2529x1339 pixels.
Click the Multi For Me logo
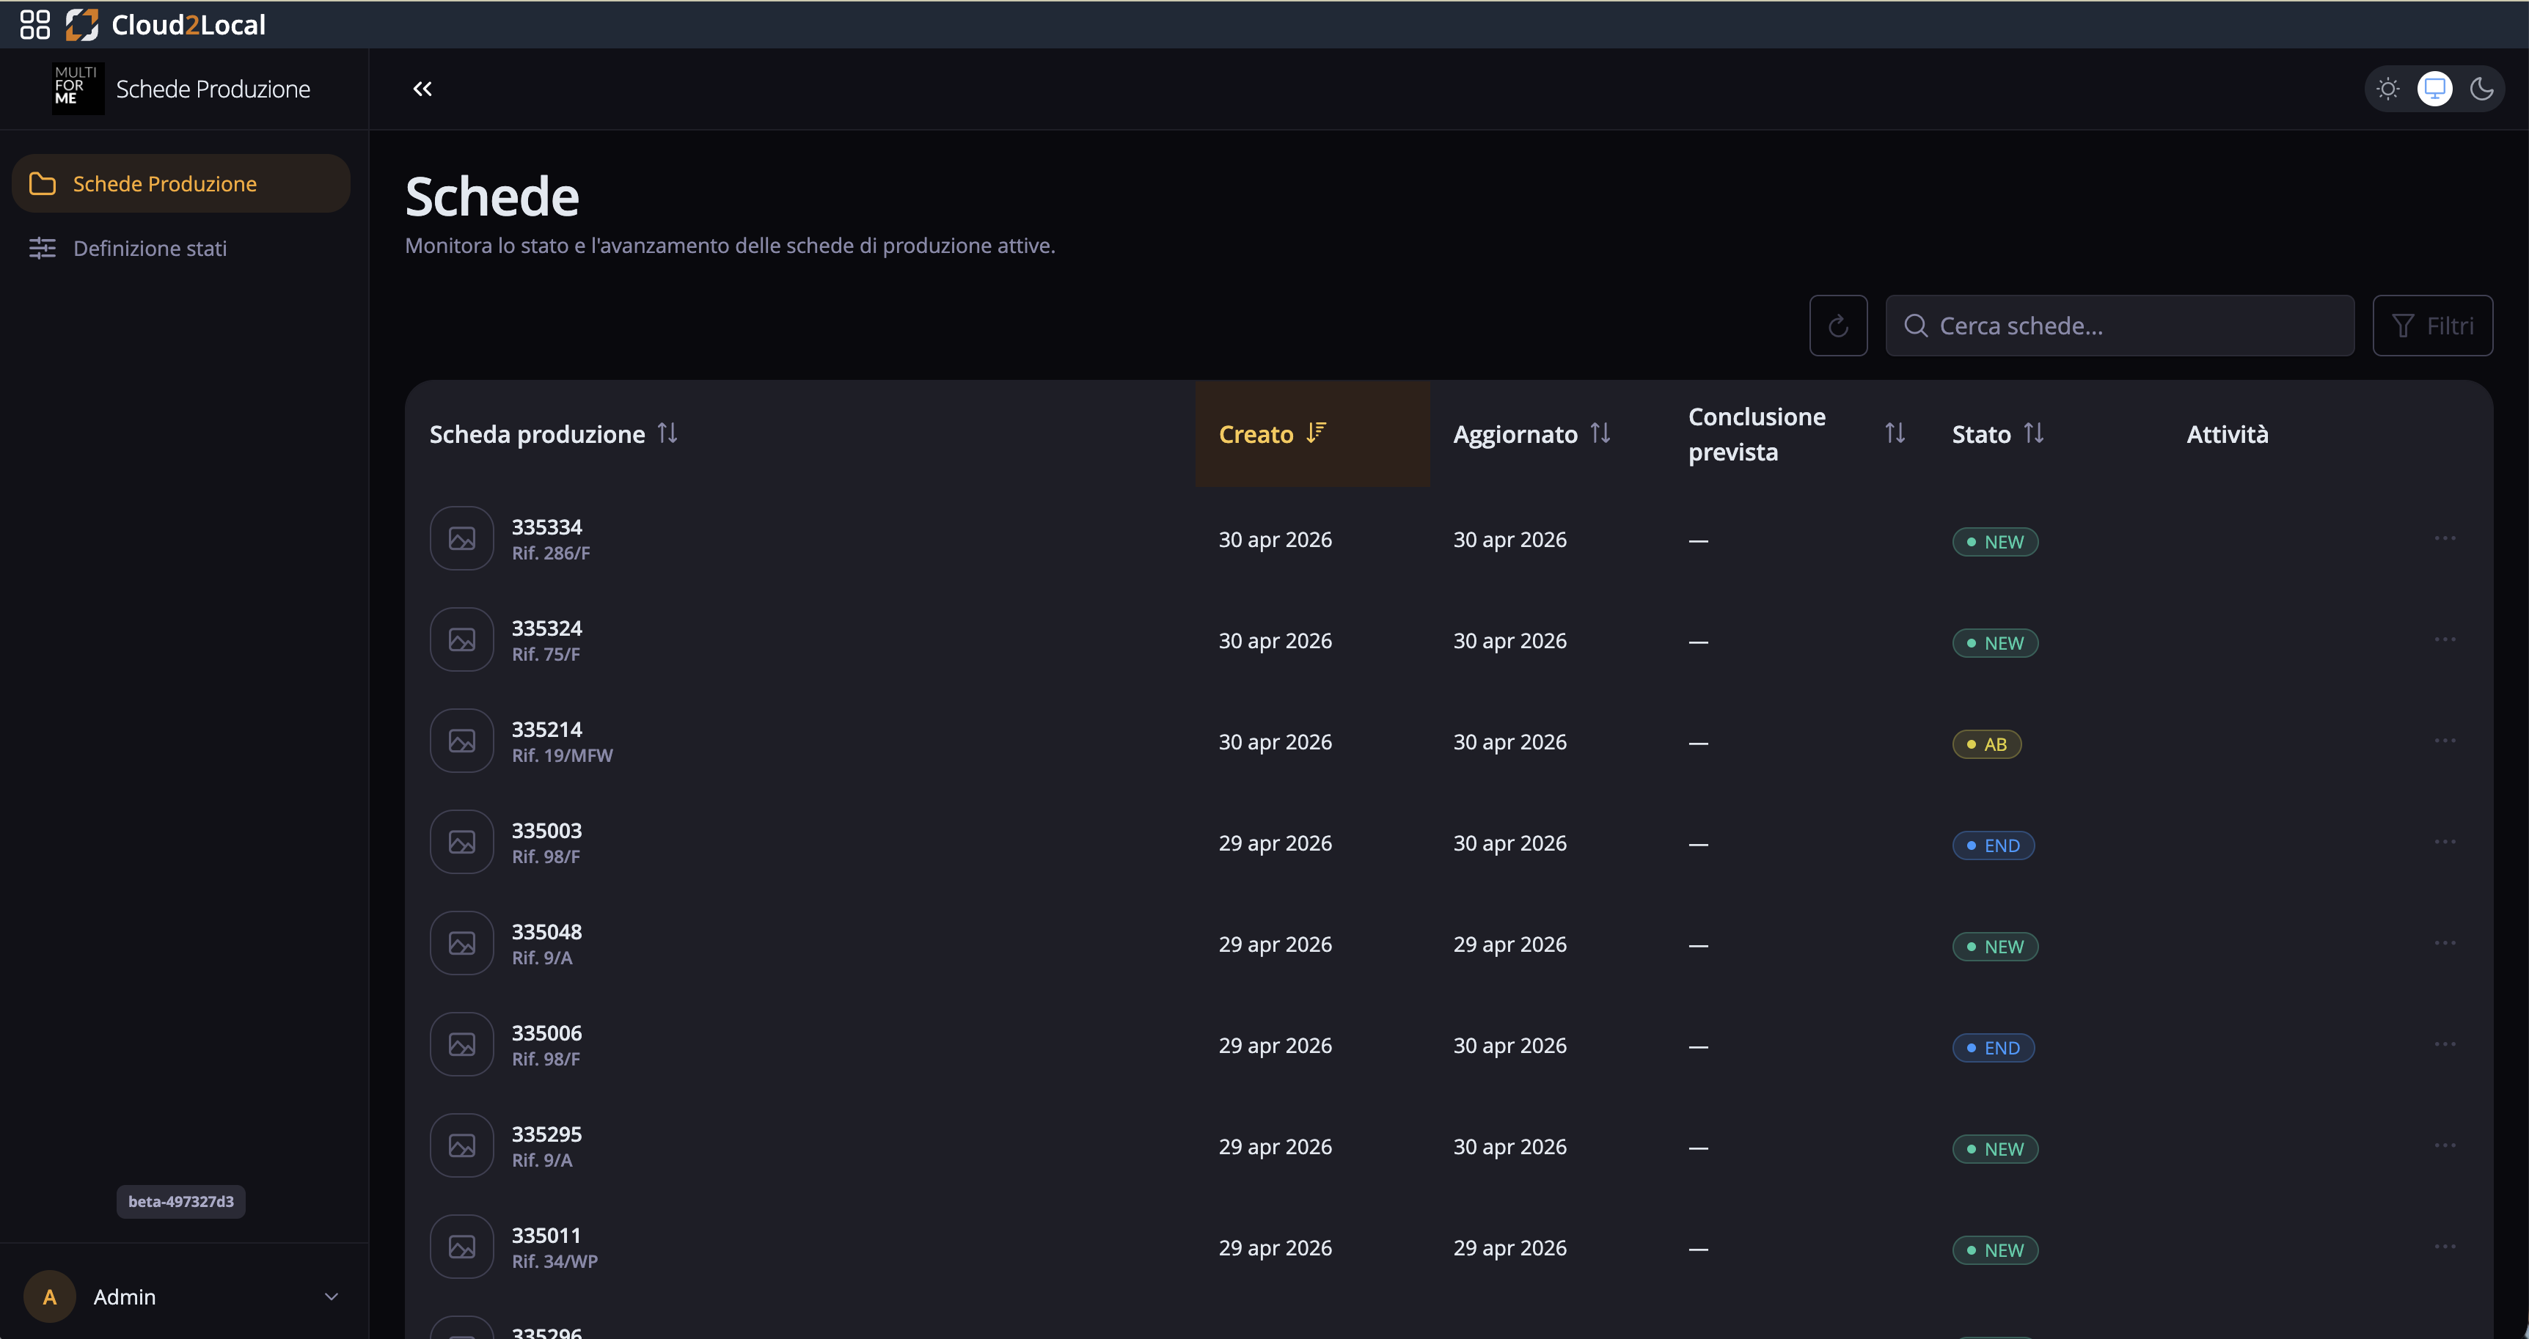point(78,88)
